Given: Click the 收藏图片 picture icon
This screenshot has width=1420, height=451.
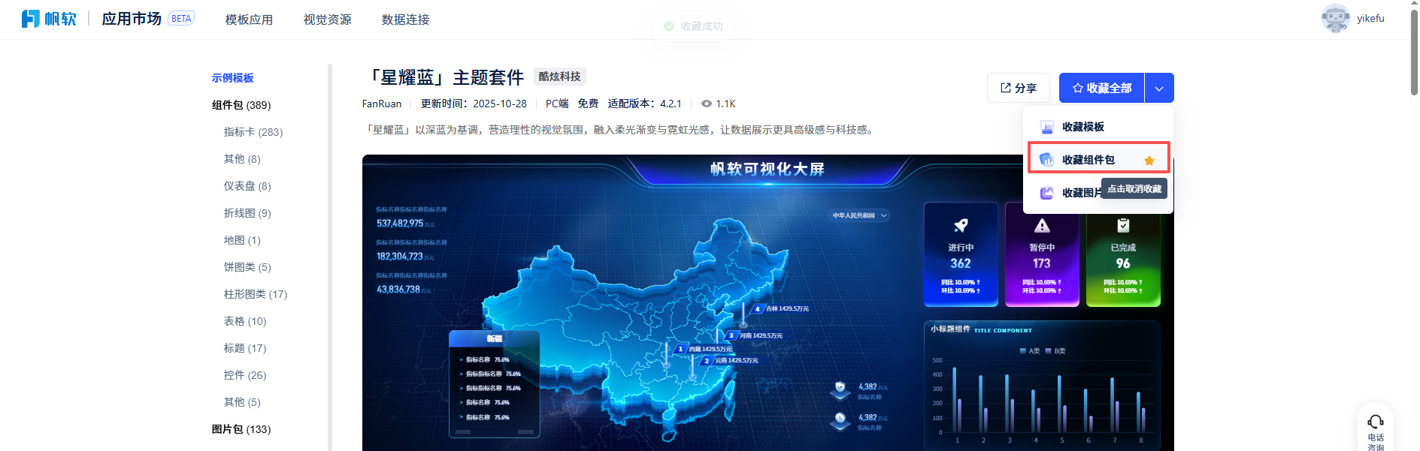Looking at the screenshot, I should click(1046, 193).
